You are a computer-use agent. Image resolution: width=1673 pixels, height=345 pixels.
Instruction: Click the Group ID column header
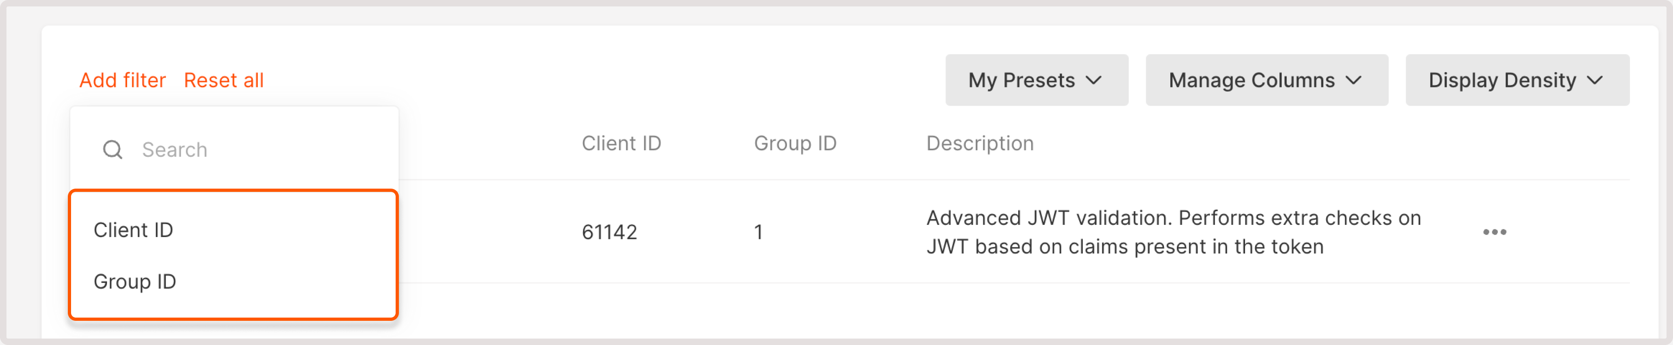click(x=795, y=143)
